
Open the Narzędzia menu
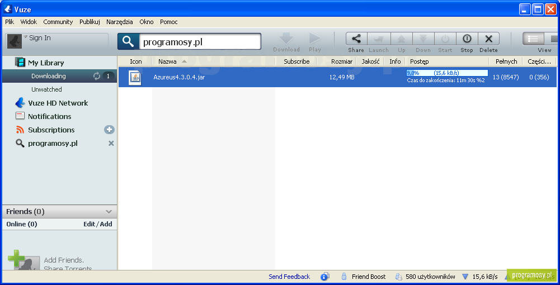pyautogui.click(x=120, y=22)
